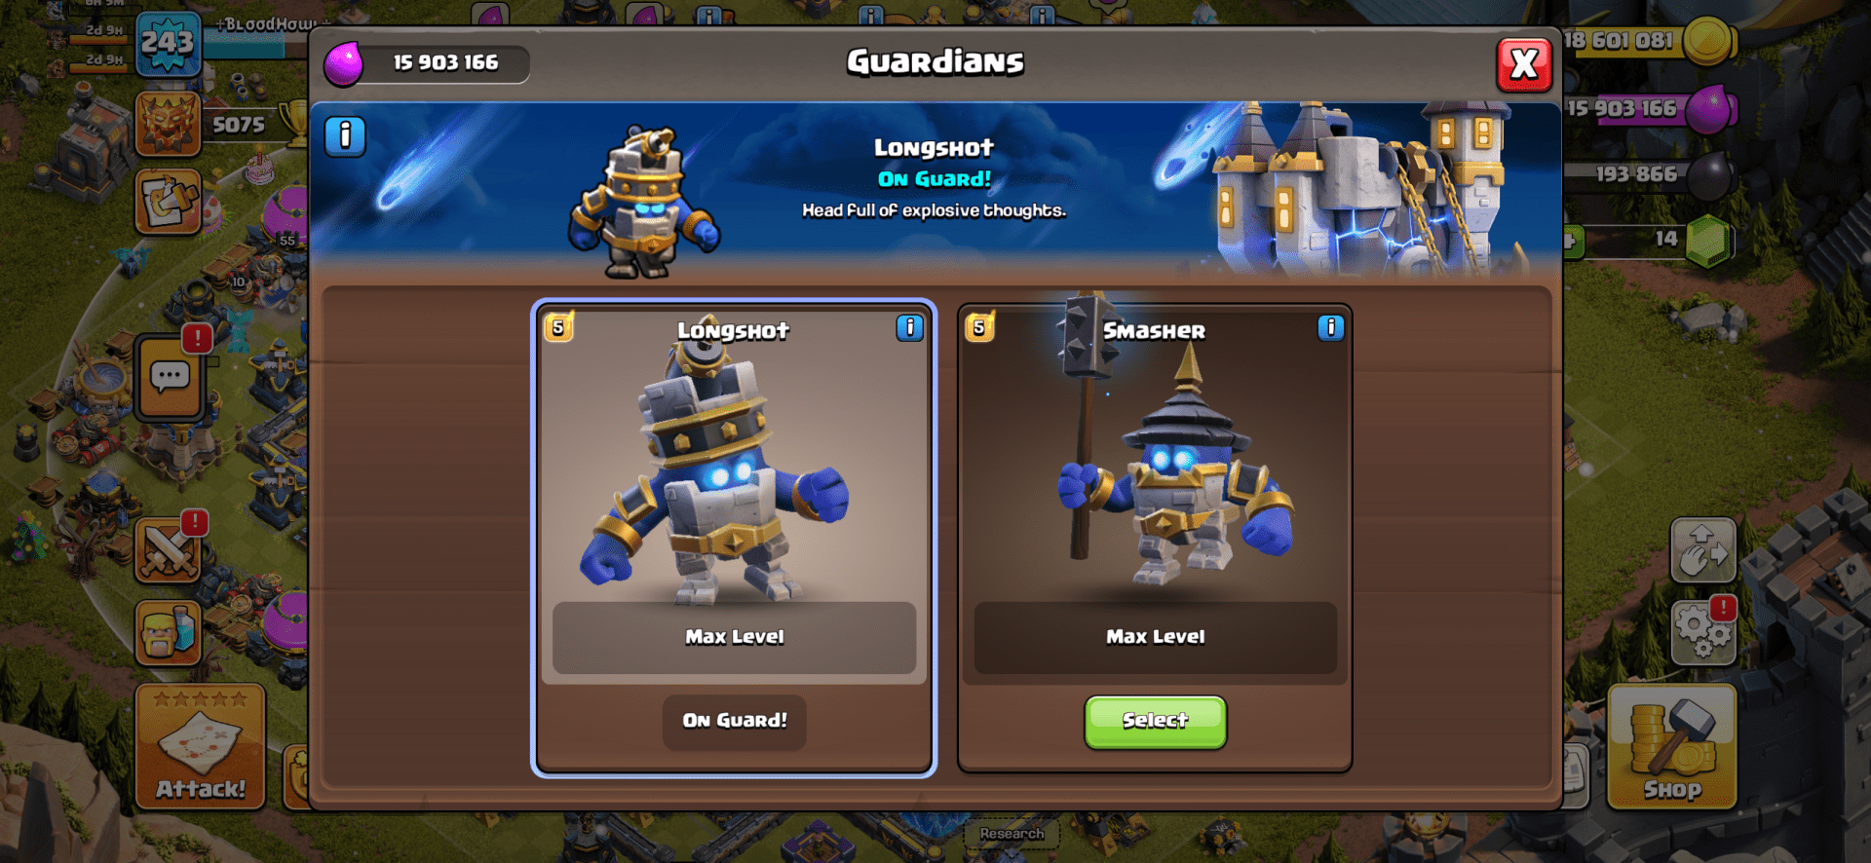Image resolution: width=1871 pixels, height=863 pixels.
Task: Tap the gold resource bar
Action: [1647, 42]
